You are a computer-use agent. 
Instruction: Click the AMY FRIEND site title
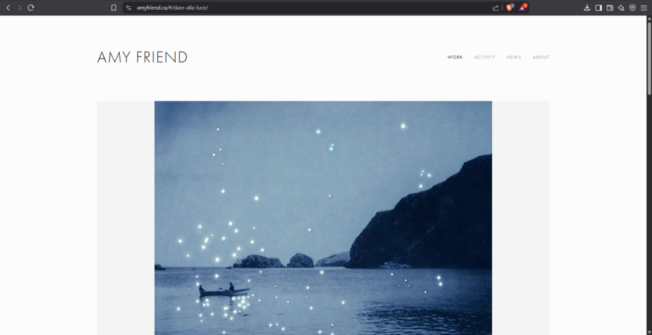[x=142, y=57]
